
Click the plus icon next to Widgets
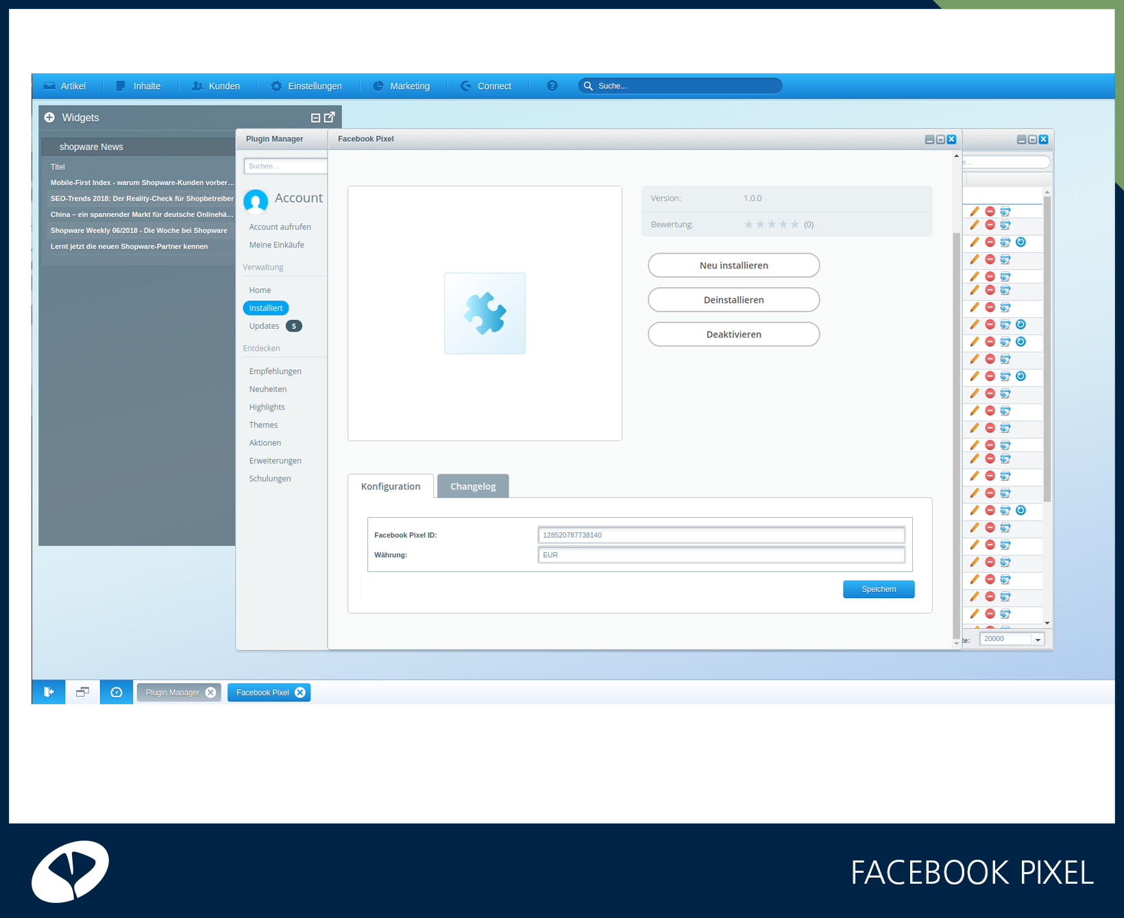[x=49, y=118]
